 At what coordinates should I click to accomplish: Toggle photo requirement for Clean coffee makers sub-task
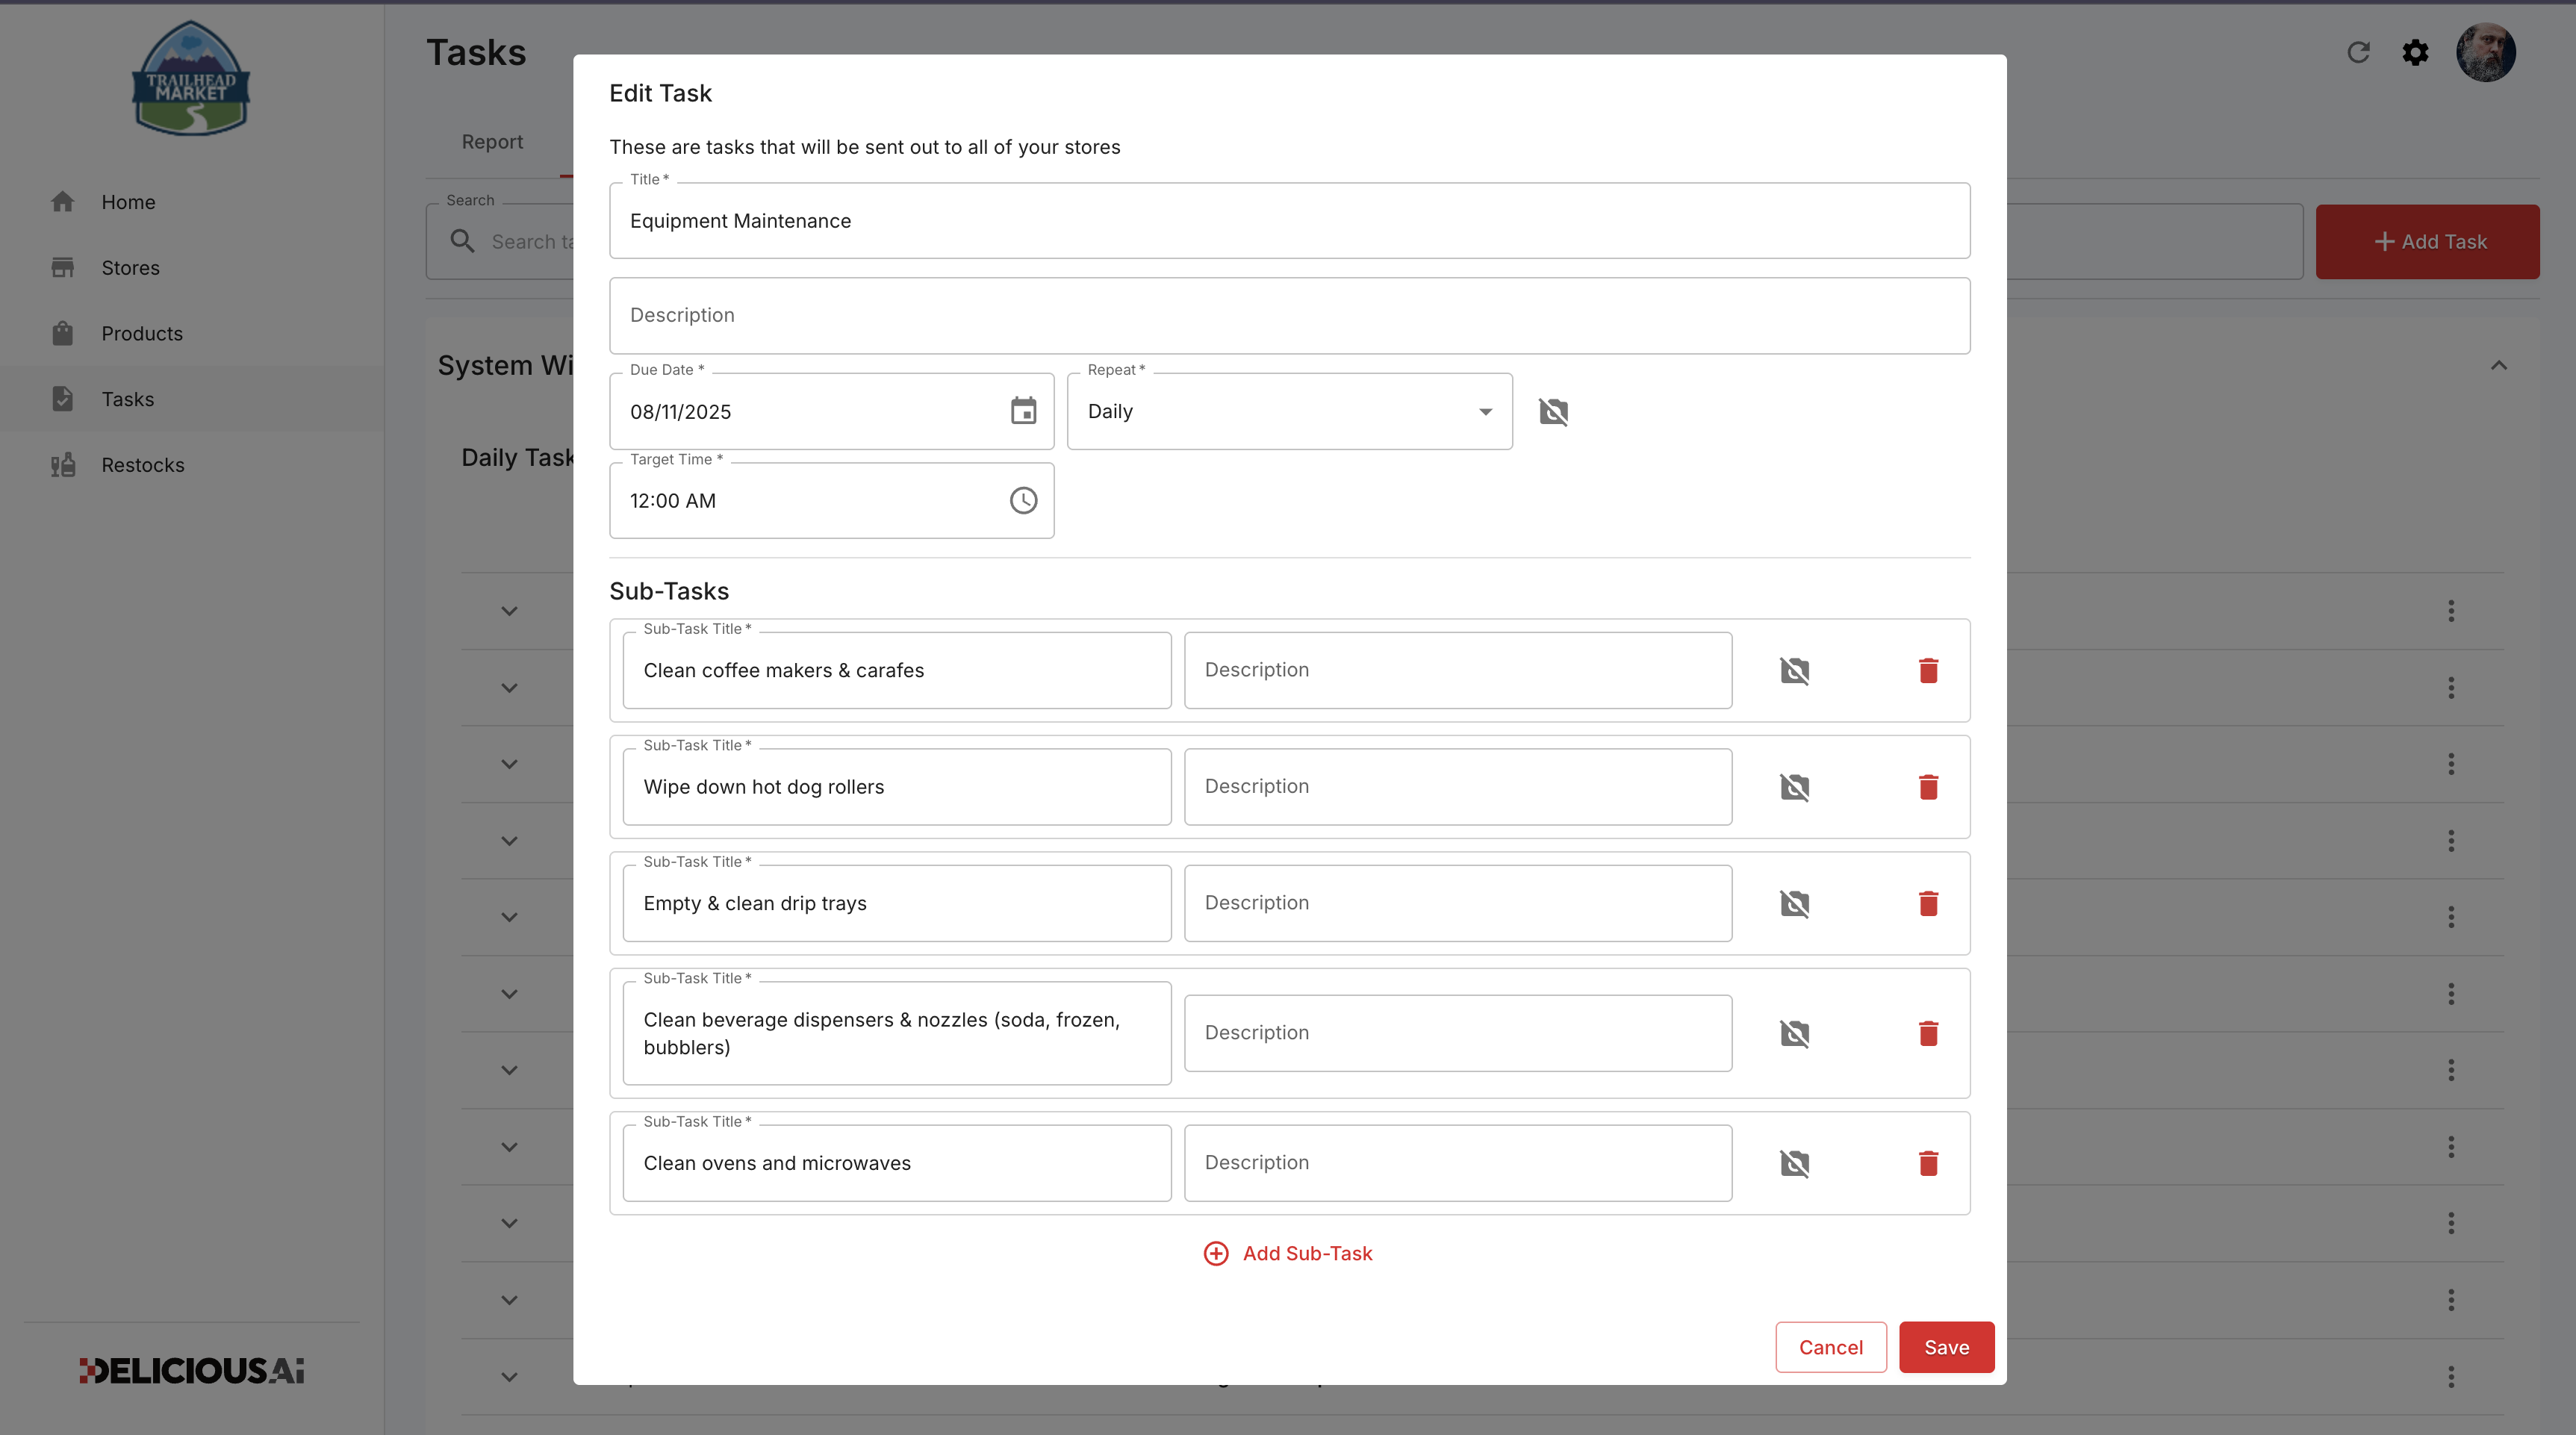tap(1795, 670)
